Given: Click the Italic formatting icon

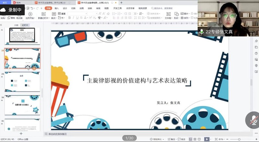Looking at the screenshot, I should (x=73, y=18).
